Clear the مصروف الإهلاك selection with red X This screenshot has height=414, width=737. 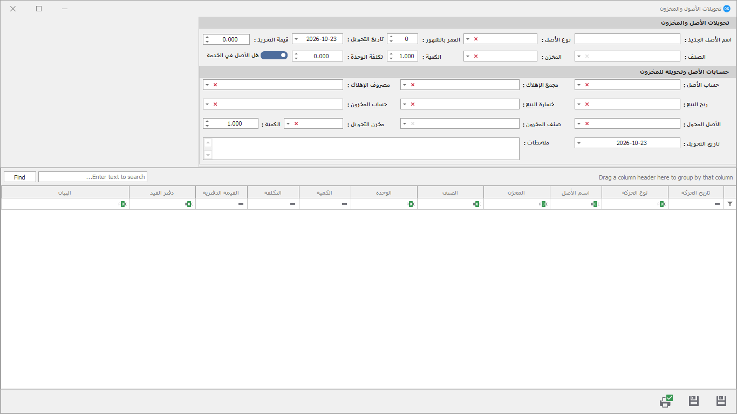coord(215,85)
